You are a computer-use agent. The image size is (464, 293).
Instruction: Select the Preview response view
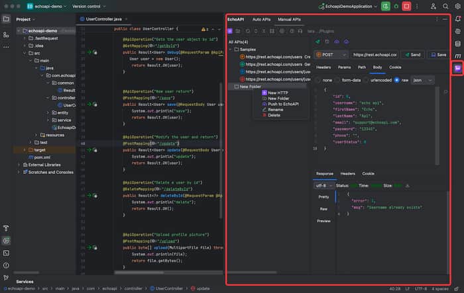point(323,221)
